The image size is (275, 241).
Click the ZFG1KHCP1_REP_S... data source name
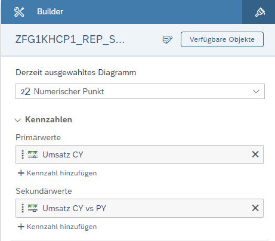click(70, 39)
